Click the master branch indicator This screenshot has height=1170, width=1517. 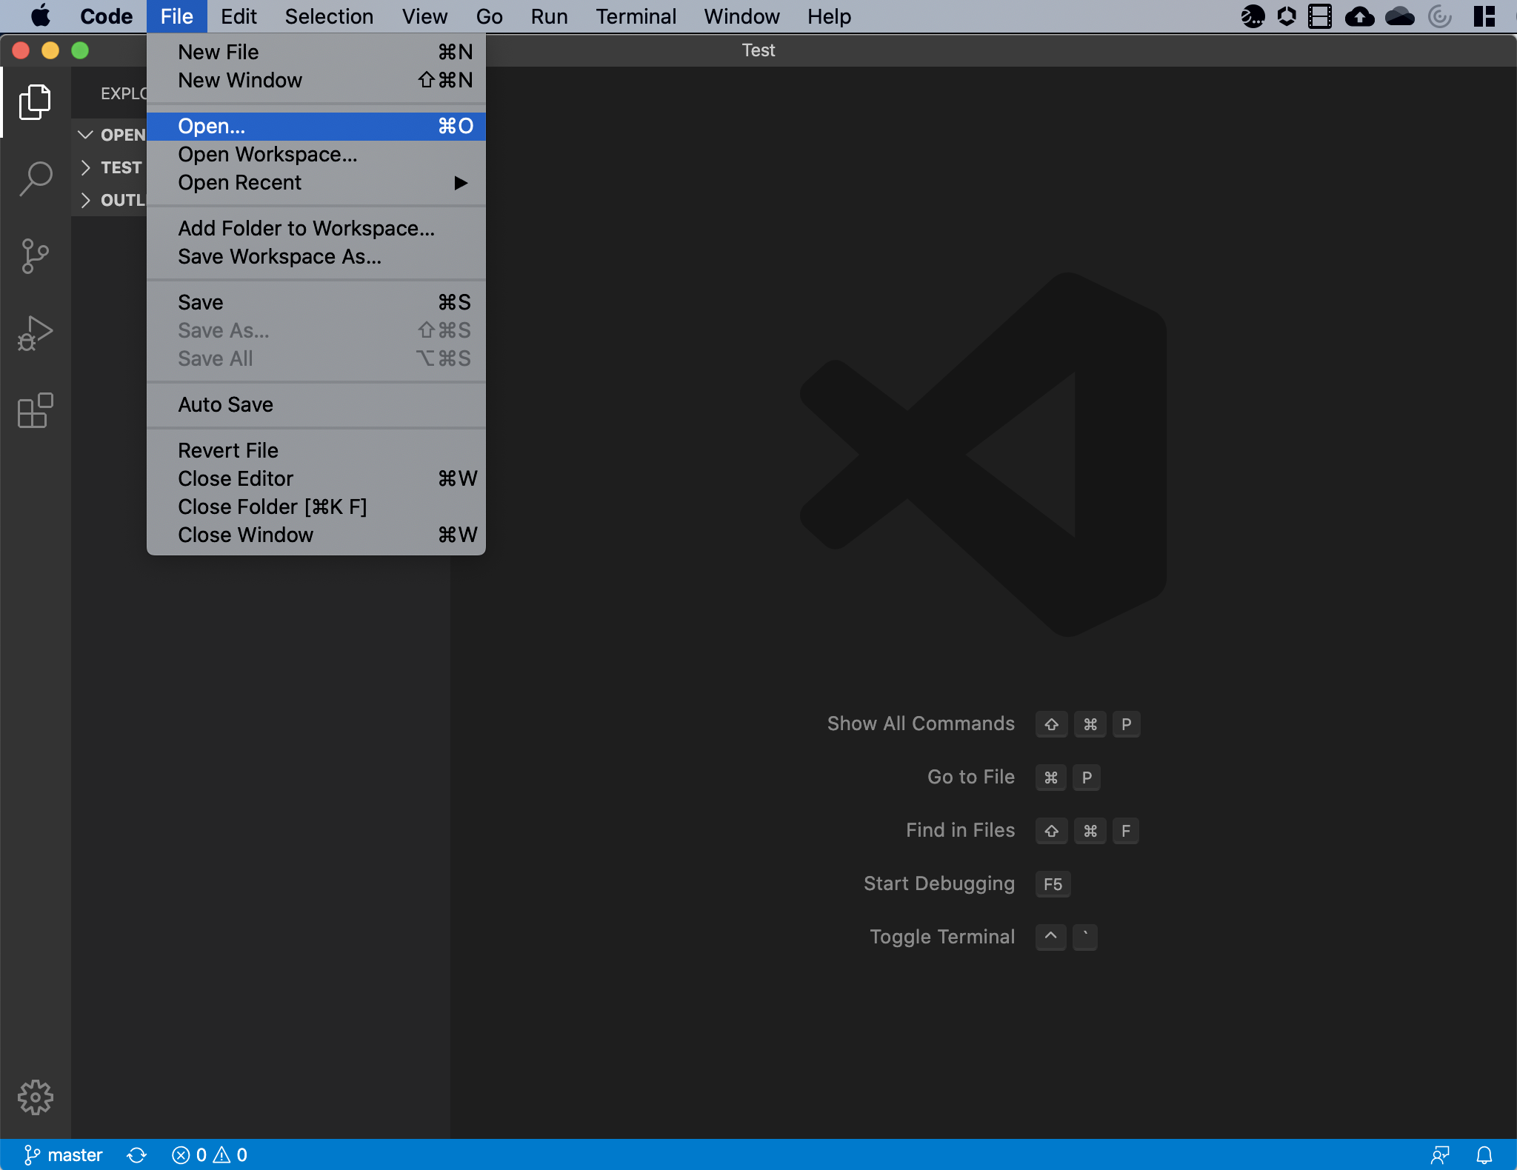[x=64, y=1154]
